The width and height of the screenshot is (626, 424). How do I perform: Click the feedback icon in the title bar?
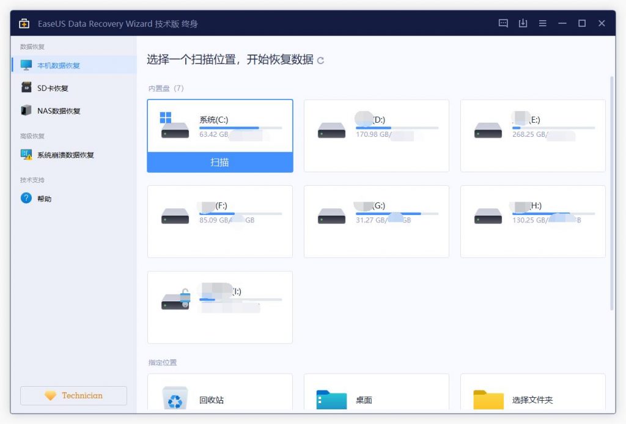(x=503, y=23)
